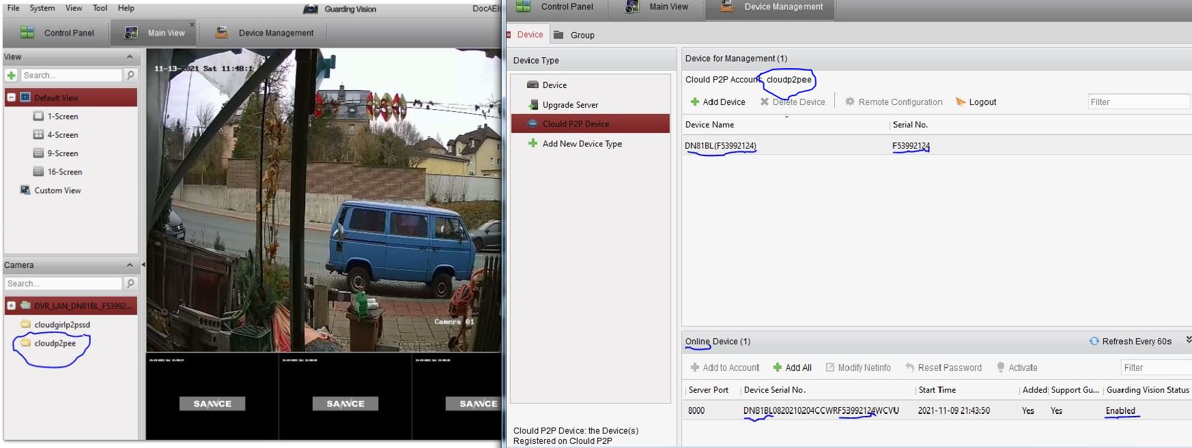This screenshot has width=1192, height=448.
Task: Select the cloudp2pee folder
Action: click(48, 343)
